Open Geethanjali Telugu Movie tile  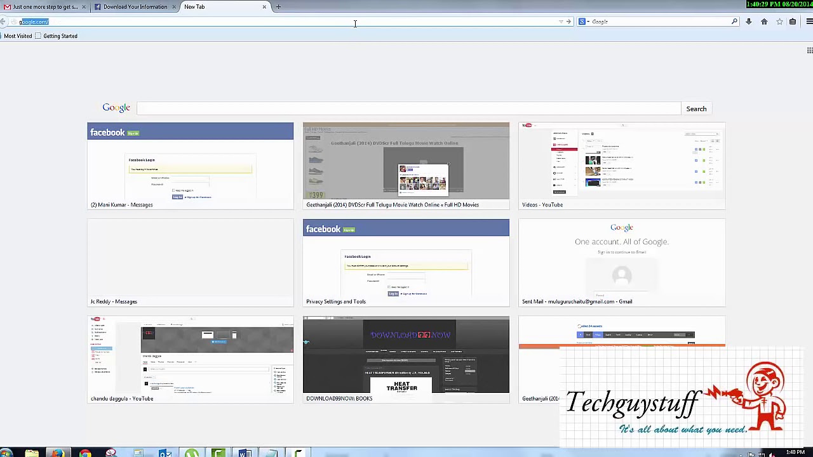(x=406, y=166)
